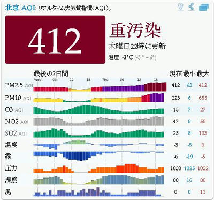Click the O3 green history chart
Viewport: 214px width, 200px height.
pos(98,109)
